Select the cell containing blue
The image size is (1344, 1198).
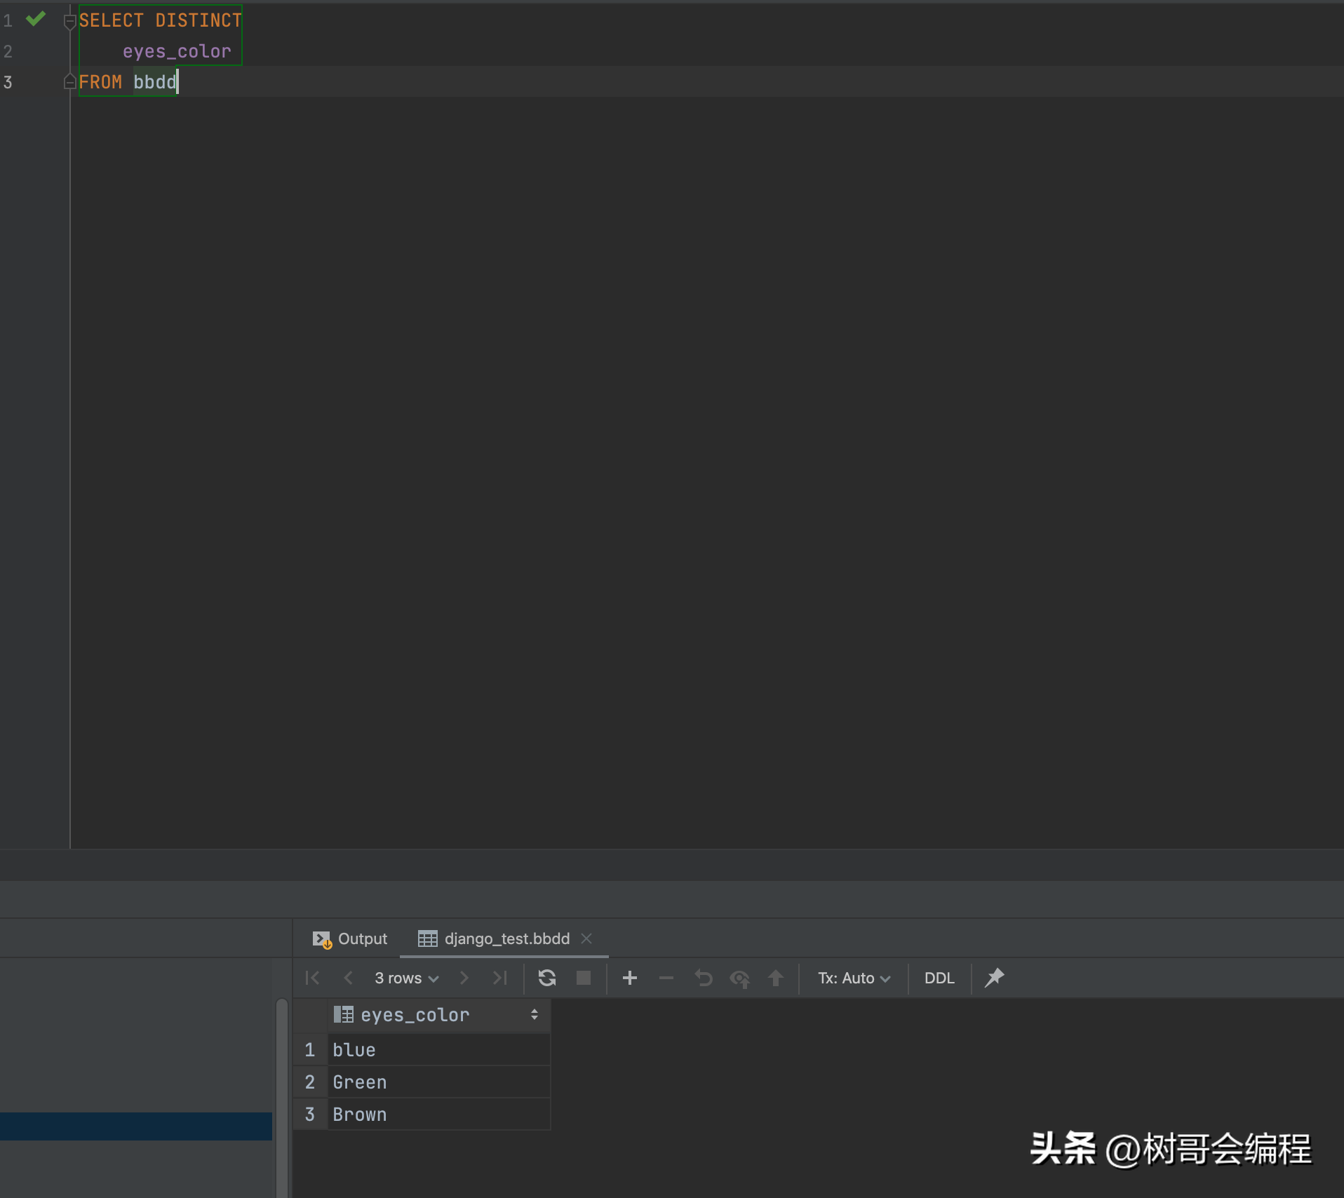(x=439, y=1050)
